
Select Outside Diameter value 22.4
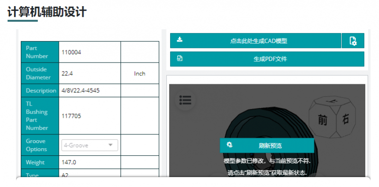pyautogui.click(x=67, y=74)
